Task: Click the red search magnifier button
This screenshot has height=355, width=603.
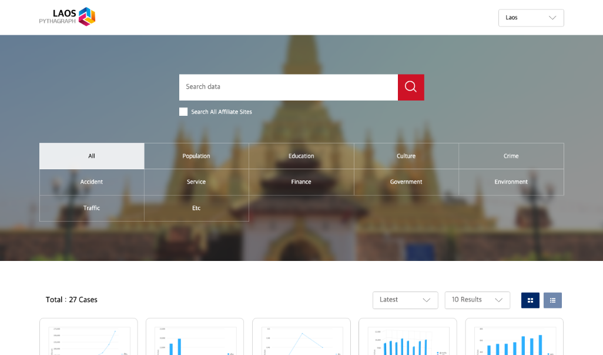Action: [411, 87]
